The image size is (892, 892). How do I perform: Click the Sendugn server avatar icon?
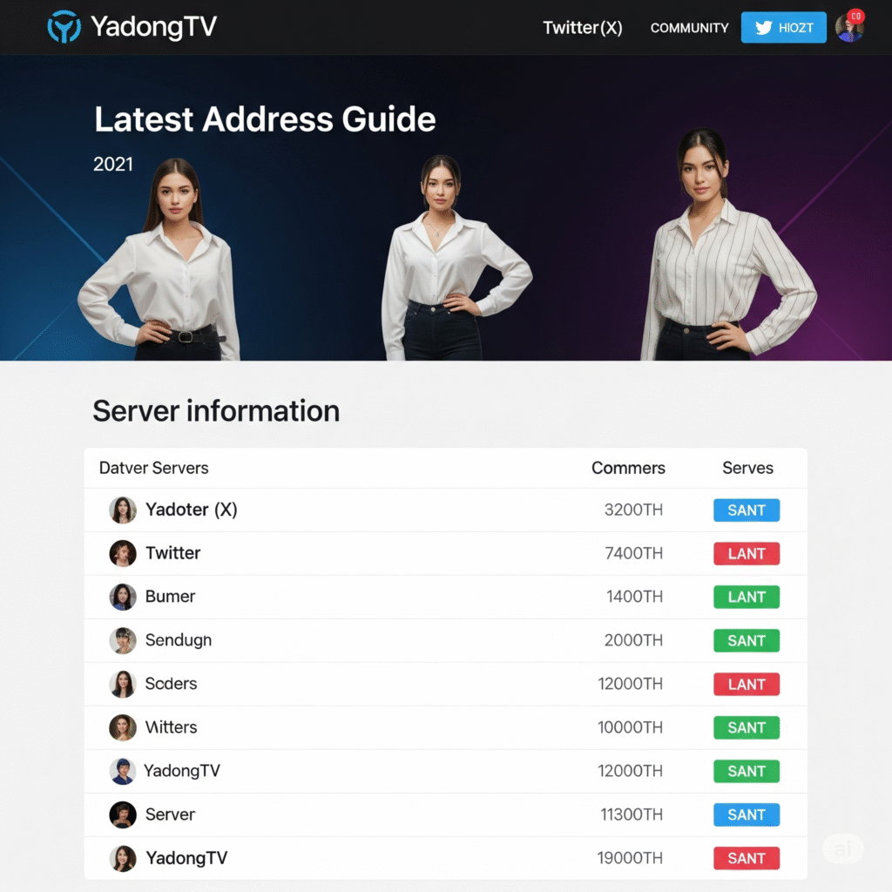[x=123, y=640]
